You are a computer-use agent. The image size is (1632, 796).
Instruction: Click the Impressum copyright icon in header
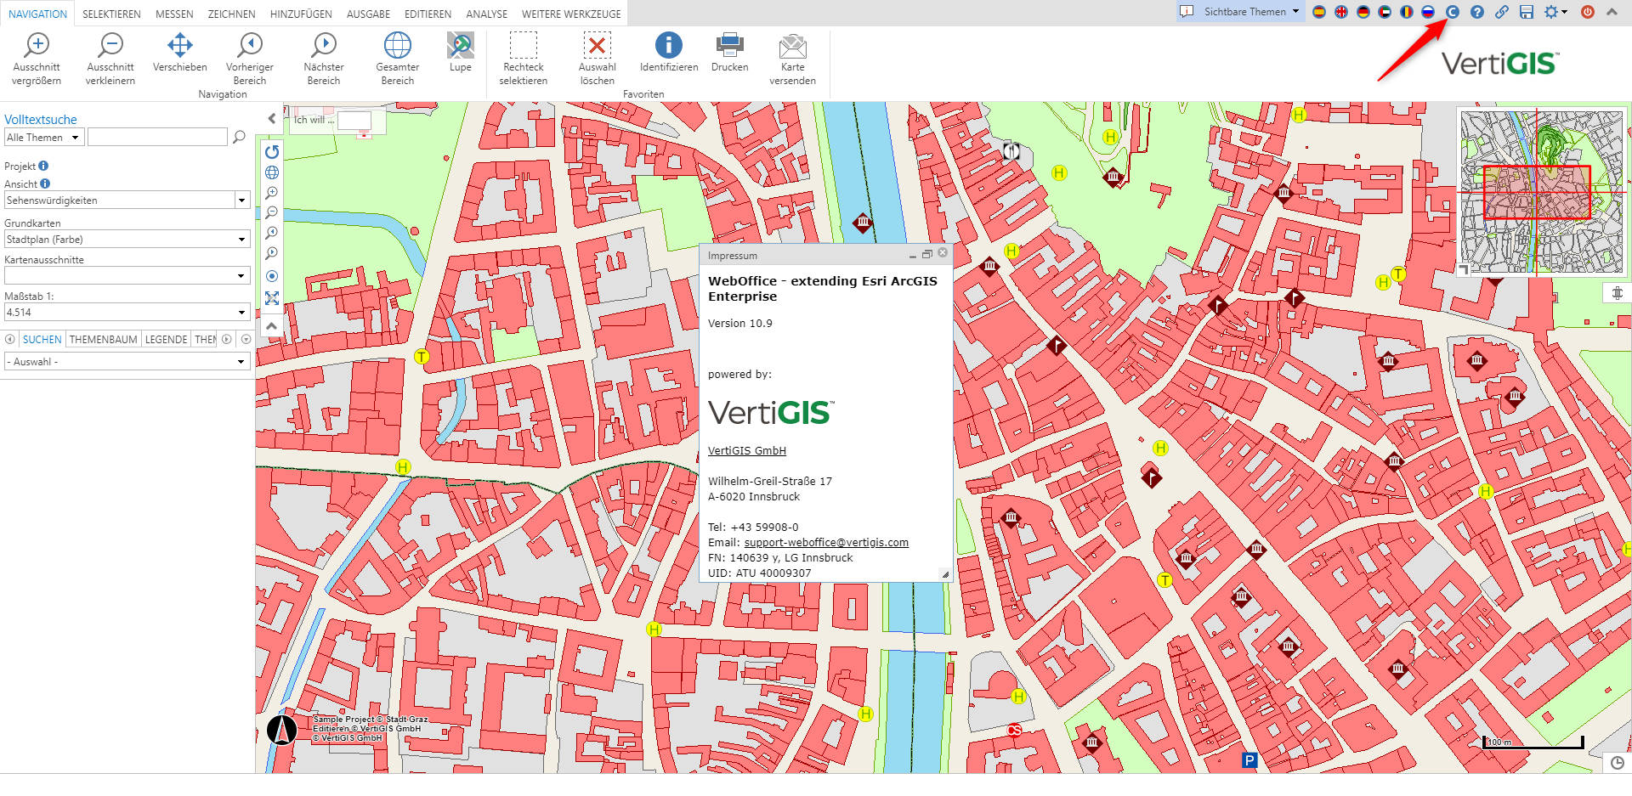click(x=1453, y=12)
